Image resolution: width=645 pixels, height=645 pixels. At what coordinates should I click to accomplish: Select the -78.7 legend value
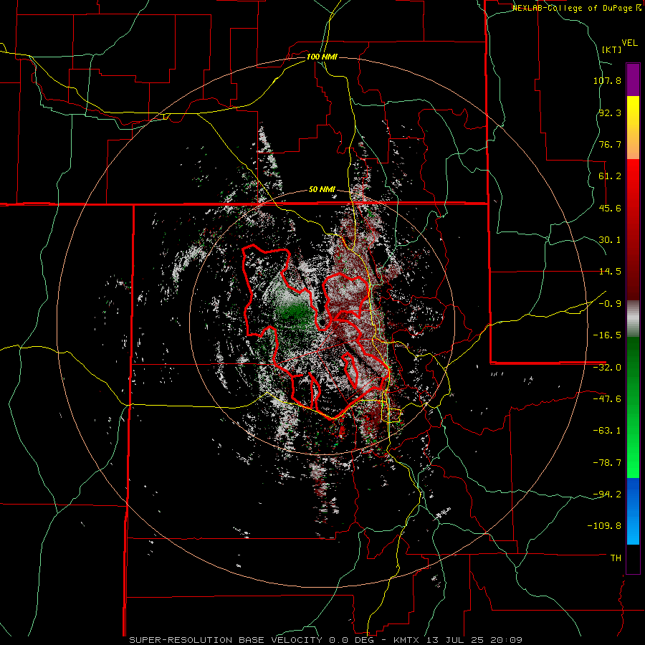[607, 463]
